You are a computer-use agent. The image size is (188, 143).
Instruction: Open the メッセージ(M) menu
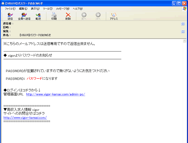[x=62, y=9]
